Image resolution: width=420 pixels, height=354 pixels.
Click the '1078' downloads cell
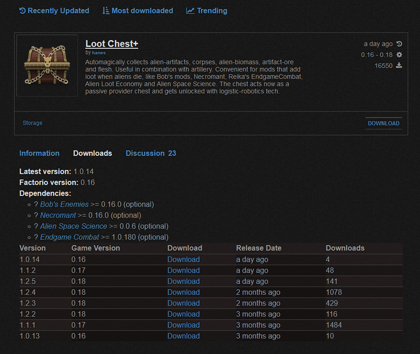pos(334,292)
